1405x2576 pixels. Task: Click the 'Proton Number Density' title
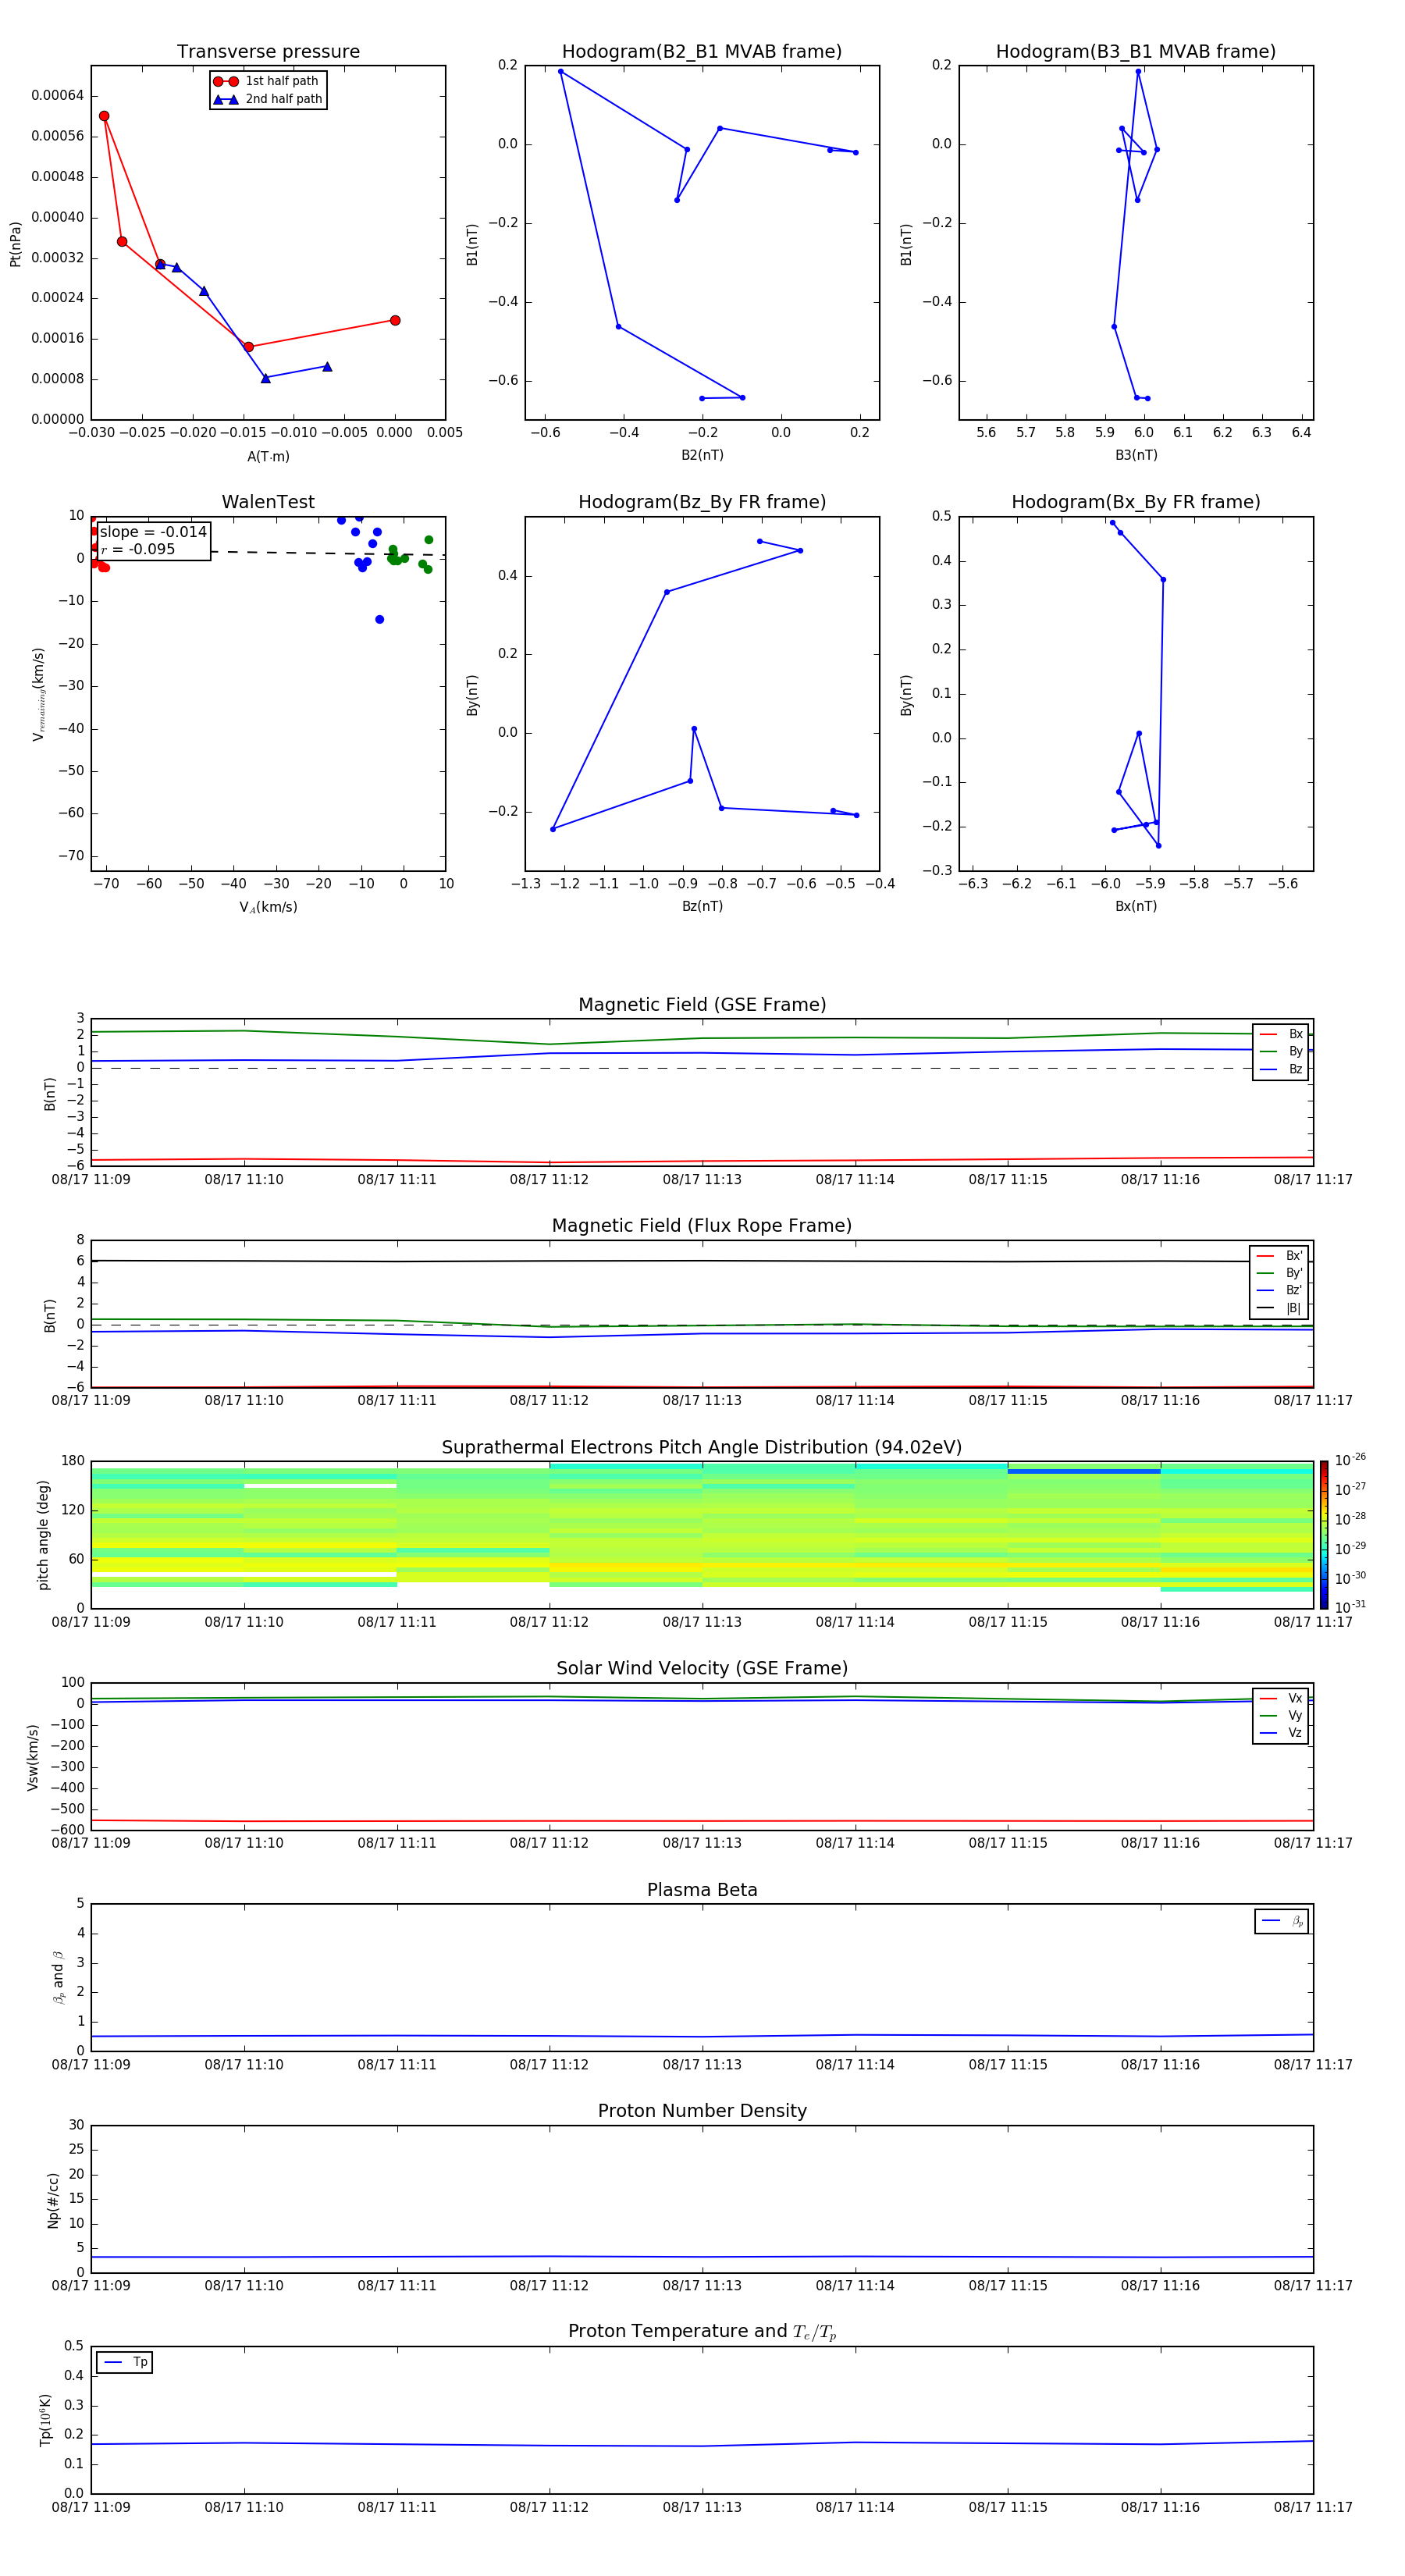pos(702,2111)
